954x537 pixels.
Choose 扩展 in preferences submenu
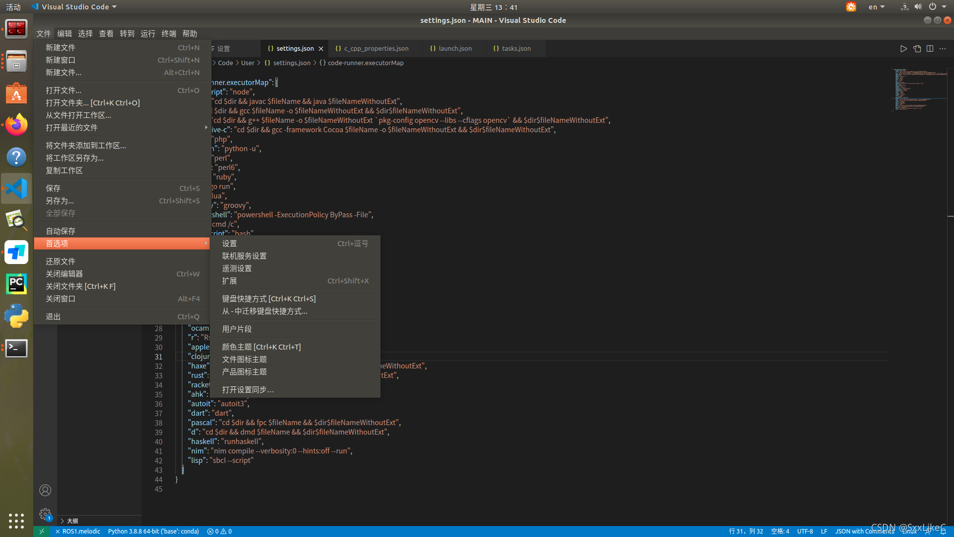295,281
